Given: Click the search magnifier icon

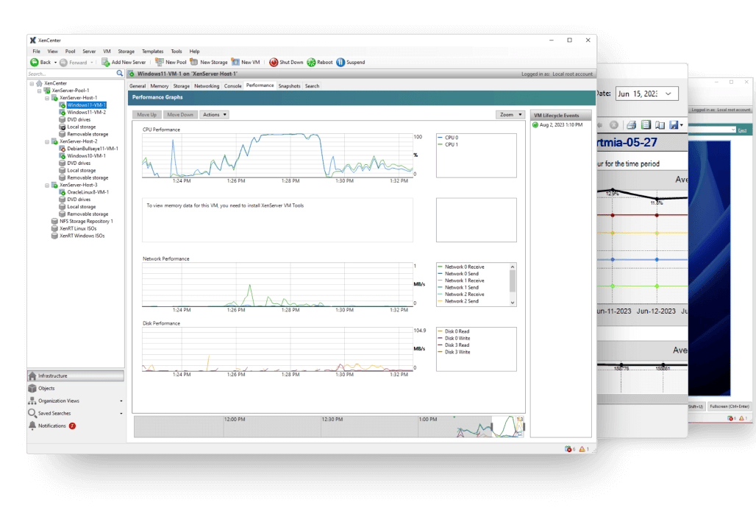Looking at the screenshot, I should (x=120, y=74).
